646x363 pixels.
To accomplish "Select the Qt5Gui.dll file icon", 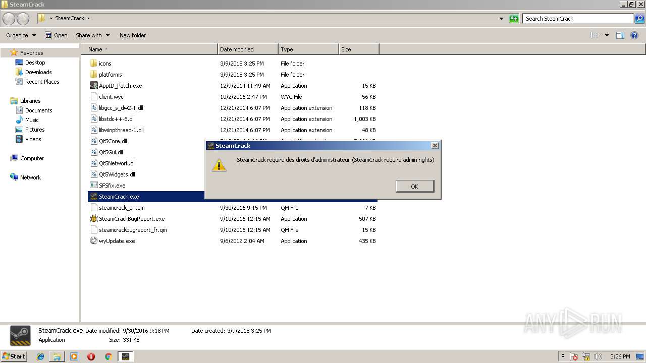I will pos(93,152).
